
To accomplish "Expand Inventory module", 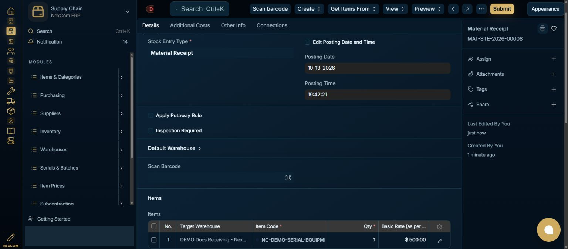I will 121,132.
